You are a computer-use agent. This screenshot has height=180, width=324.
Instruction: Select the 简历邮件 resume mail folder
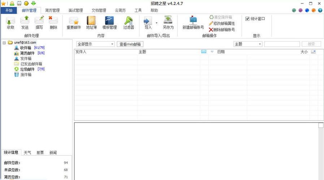coord(27,53)
